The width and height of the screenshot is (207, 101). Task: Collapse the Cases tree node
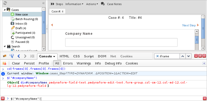[x=5, y=10]
